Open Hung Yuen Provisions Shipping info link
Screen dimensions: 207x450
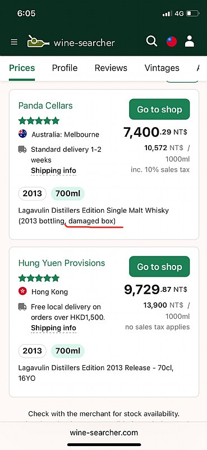coord(53,328)
